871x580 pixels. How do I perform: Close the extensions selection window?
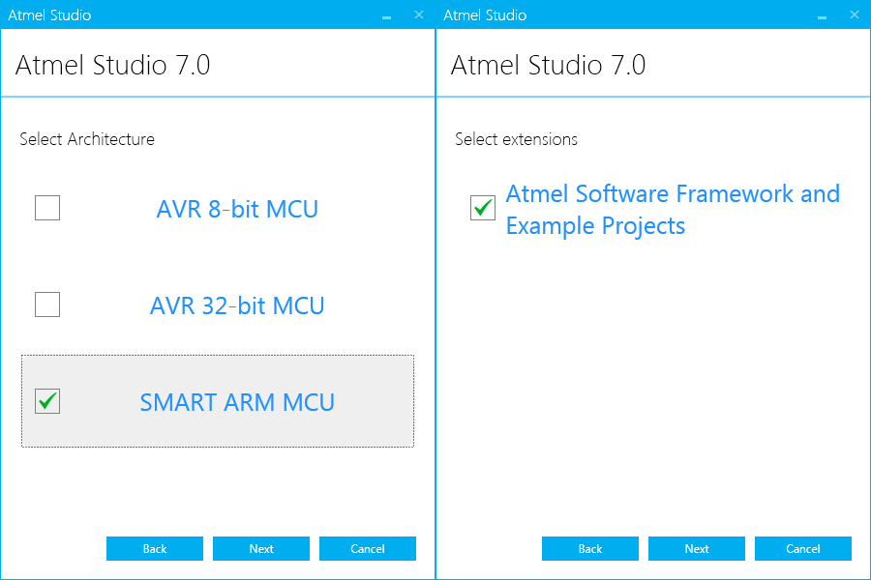pos(854,14)
